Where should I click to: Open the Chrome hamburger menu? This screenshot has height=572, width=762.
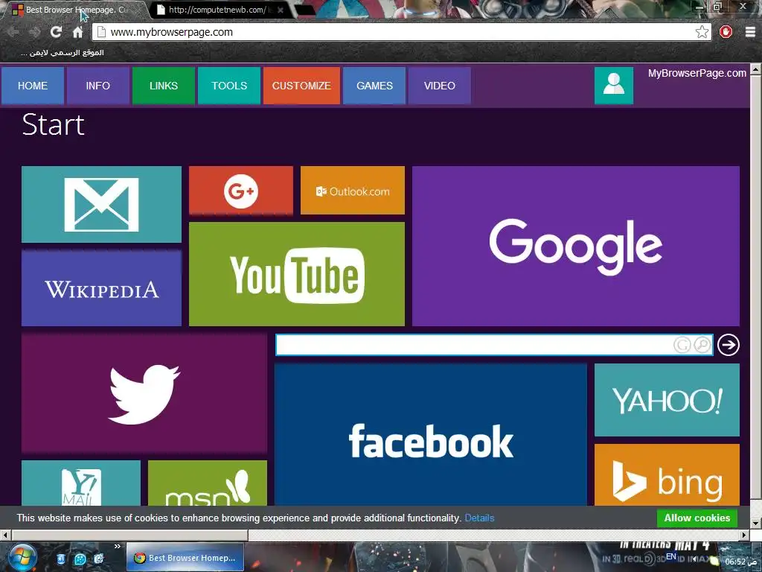(x=750, y=32)
